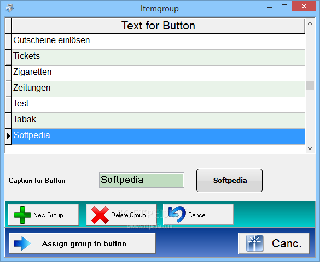Click the red X Delete Group icon
This screenshot has height=262, width=320.
(100, 215)
